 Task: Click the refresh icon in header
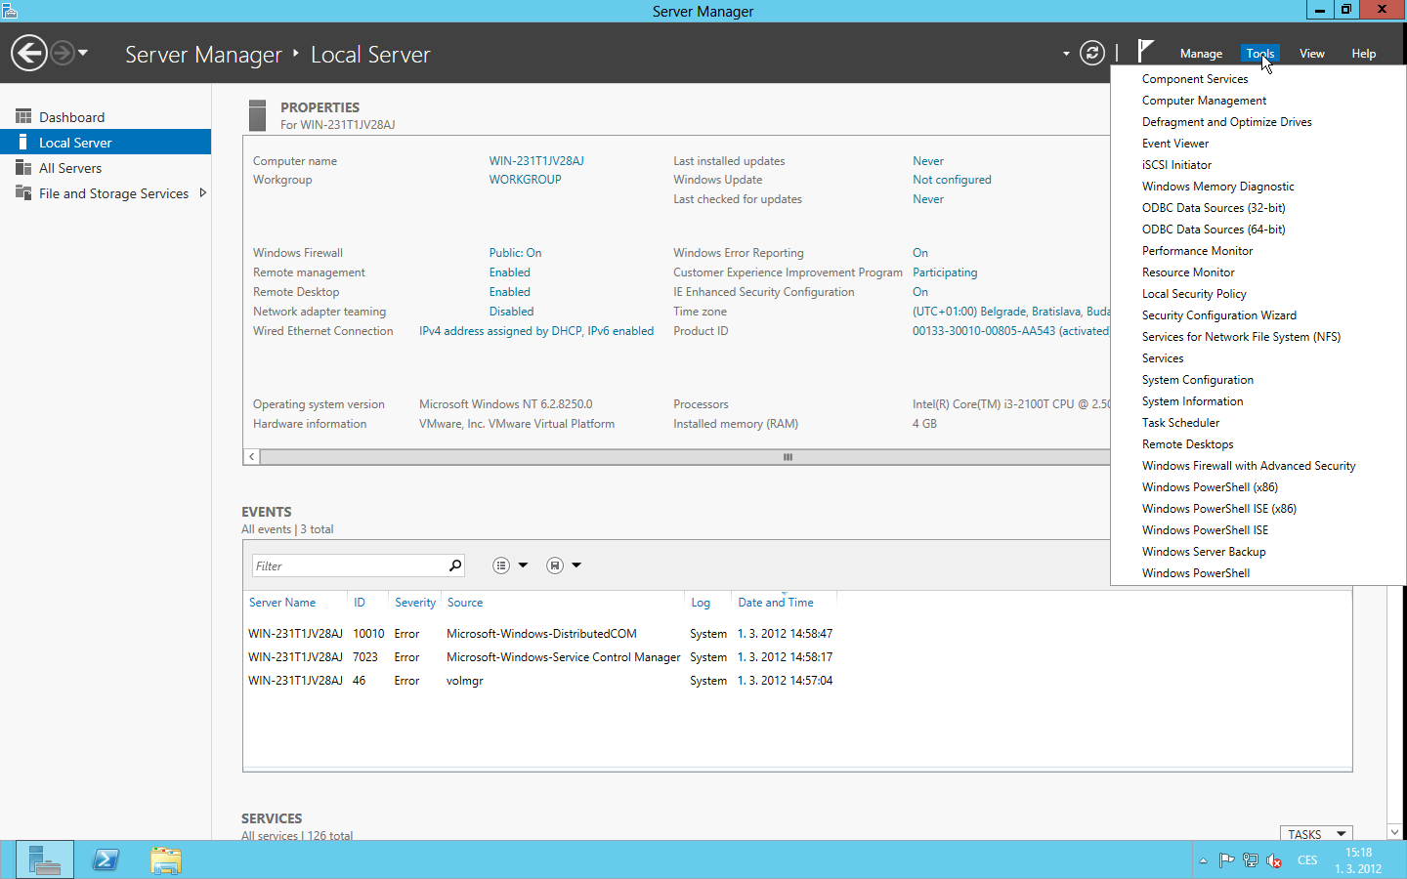click(x=1092, y=53)
